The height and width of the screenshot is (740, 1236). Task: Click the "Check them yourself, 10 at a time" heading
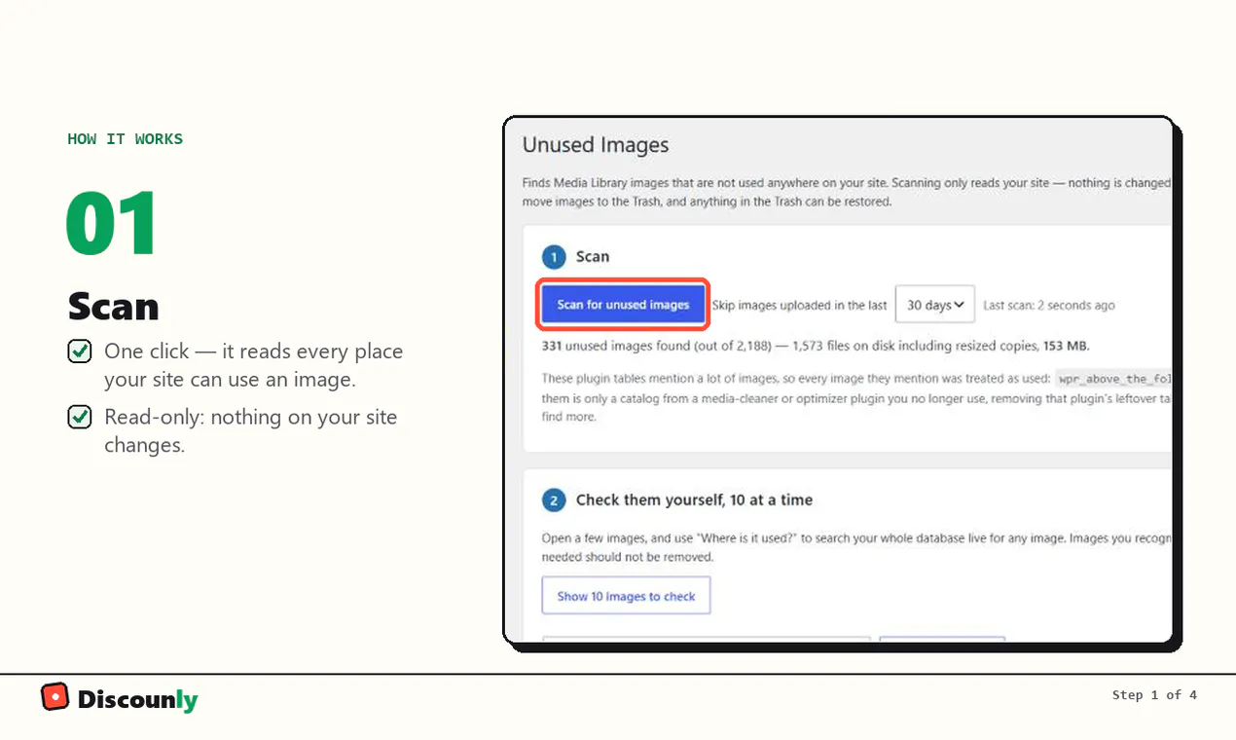coord(694,499)
